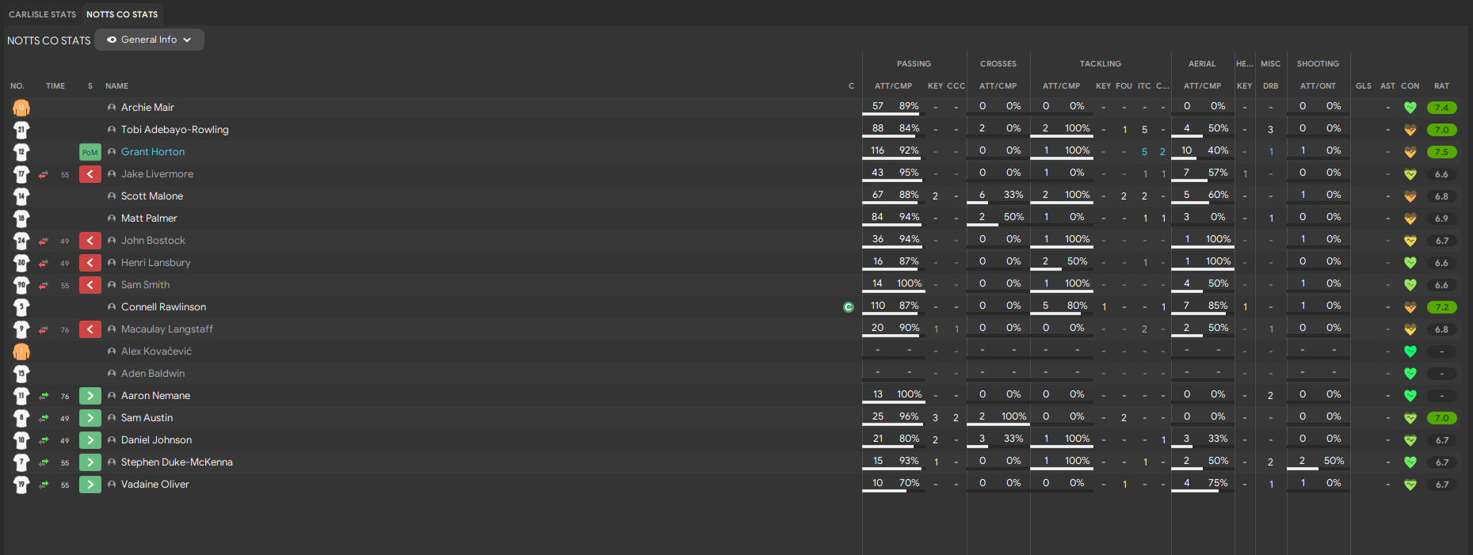1473x555 pixels.
Task: Click the swap arrows icon on Jake Livermore's row
Action: pos(44,174)
